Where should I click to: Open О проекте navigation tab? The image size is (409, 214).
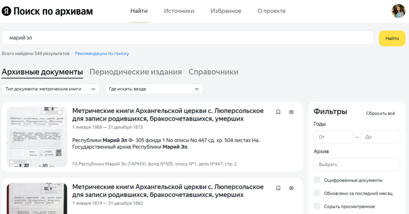click(x=272, y=11)
